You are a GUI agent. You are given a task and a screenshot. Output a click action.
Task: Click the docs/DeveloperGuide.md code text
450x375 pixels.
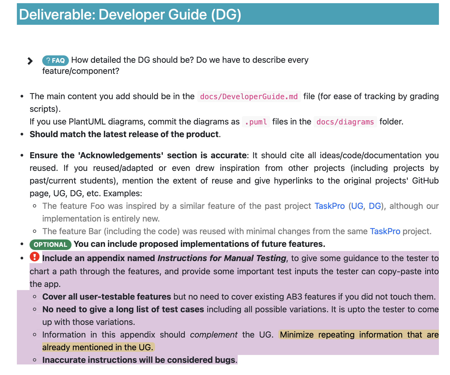[249, 97]
